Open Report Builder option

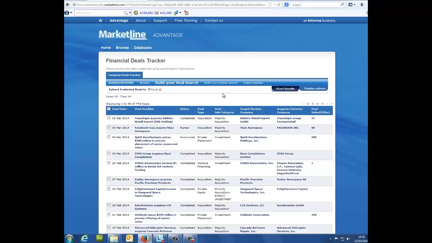[x=253, y=83]
